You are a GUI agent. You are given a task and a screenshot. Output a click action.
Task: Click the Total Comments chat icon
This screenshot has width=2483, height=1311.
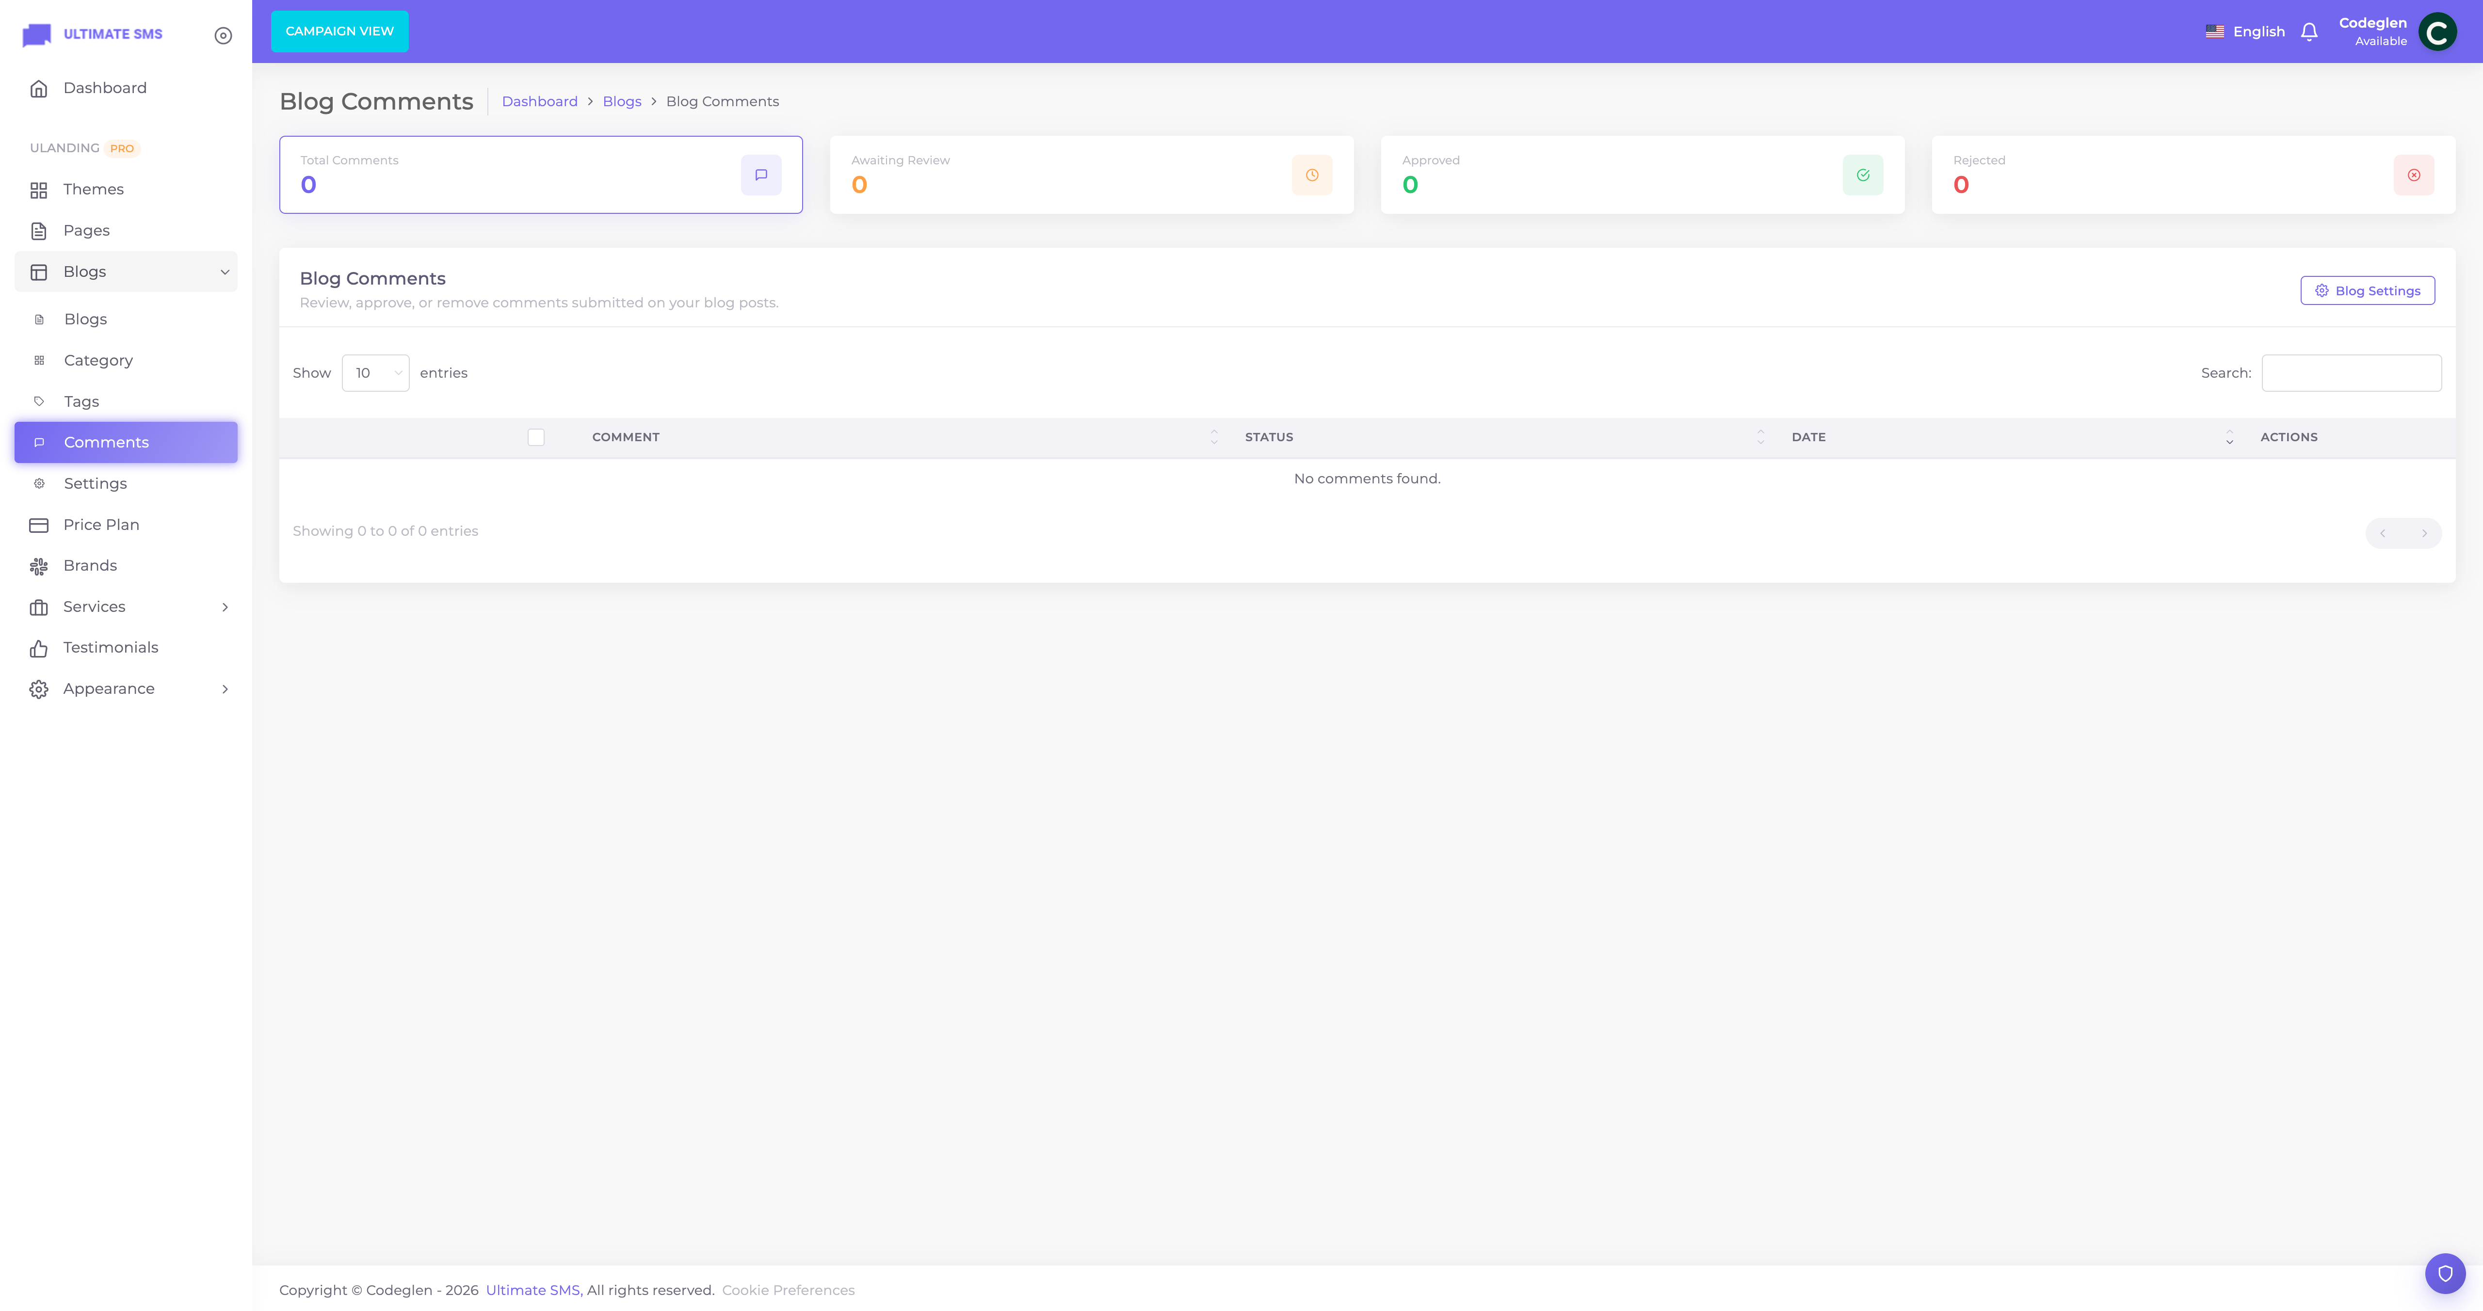(x=760, y=176)
